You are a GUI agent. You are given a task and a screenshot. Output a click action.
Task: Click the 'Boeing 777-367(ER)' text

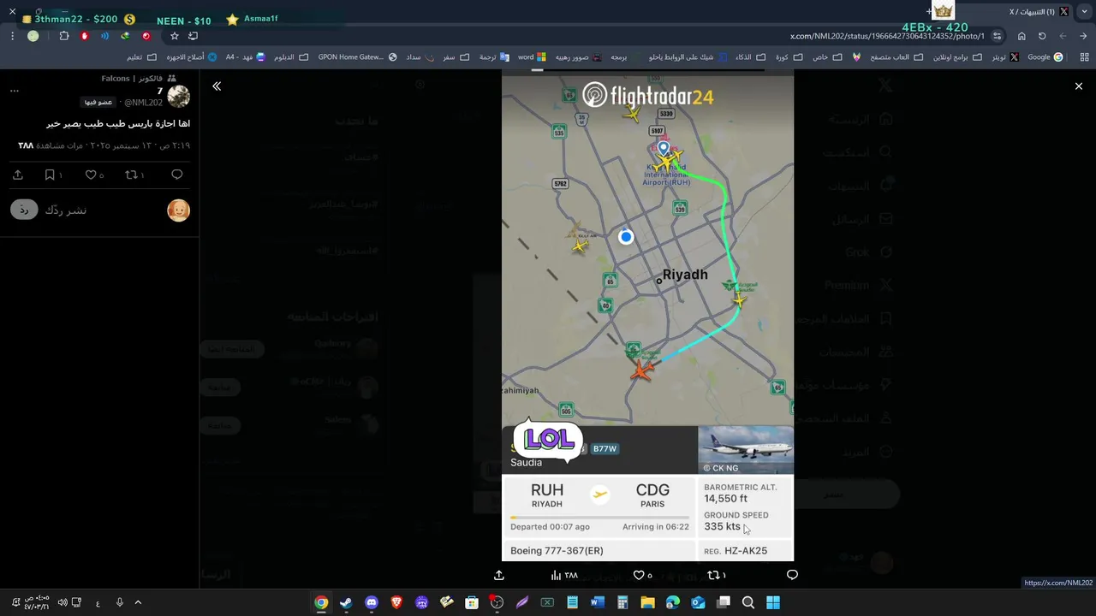[x=557, y=551]
